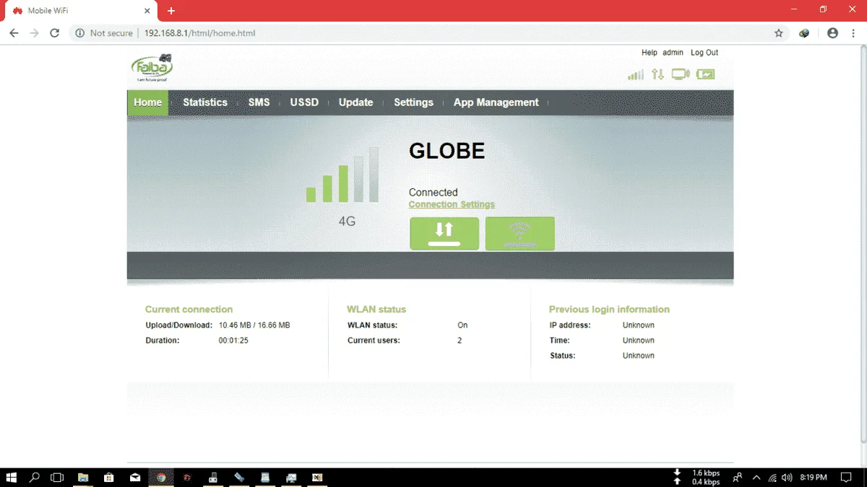Viewport: 867px width, 487px height.
Task: Open the USSD tab
Action: pyautogui.click(x=304, y=102)
